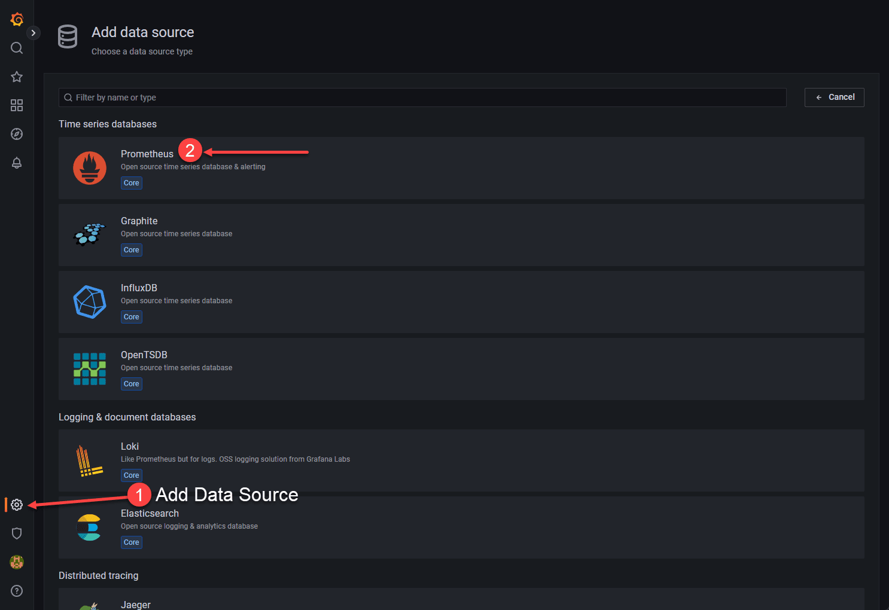Select the Graphite data source
Image resolution: width=889 pixels, height=610 pixels.
(139, 221)
